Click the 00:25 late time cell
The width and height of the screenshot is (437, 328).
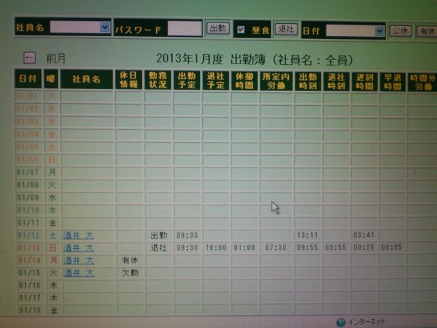364,247
